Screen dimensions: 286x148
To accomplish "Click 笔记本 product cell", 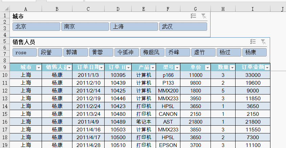I will click(x=144, y=122).
